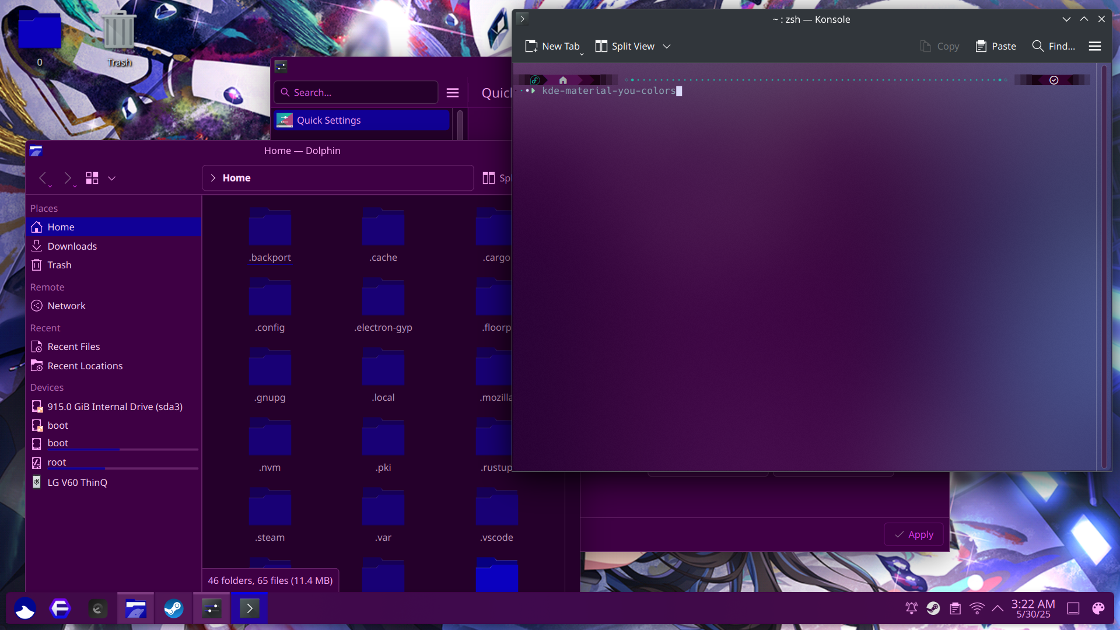Select 915.0 GiB Internal Drive (sda3)
1120x630 pixels.
coord(114,407)
